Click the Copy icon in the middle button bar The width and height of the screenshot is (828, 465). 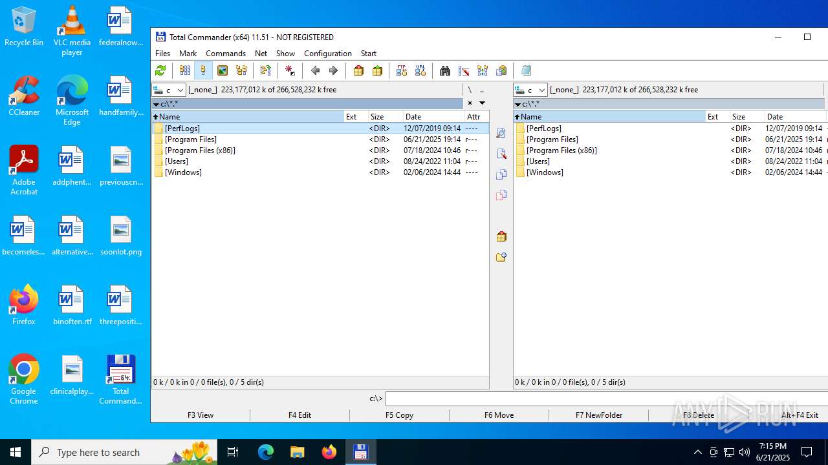coord(501,174)
